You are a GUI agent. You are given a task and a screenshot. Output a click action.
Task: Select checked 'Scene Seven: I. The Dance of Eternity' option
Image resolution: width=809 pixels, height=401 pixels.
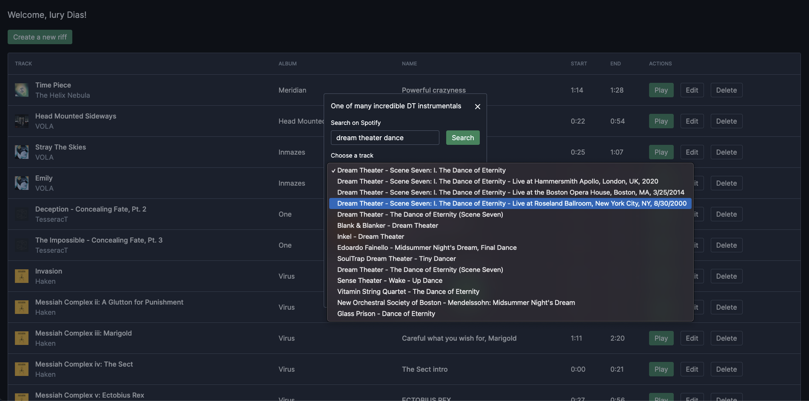coord(510,170)
